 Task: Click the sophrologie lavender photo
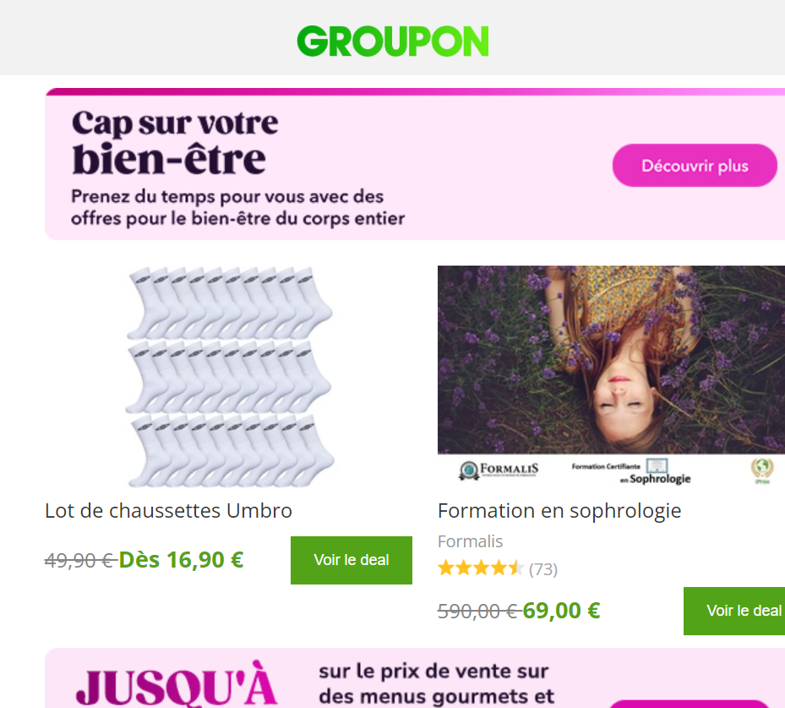click(611, 359)
